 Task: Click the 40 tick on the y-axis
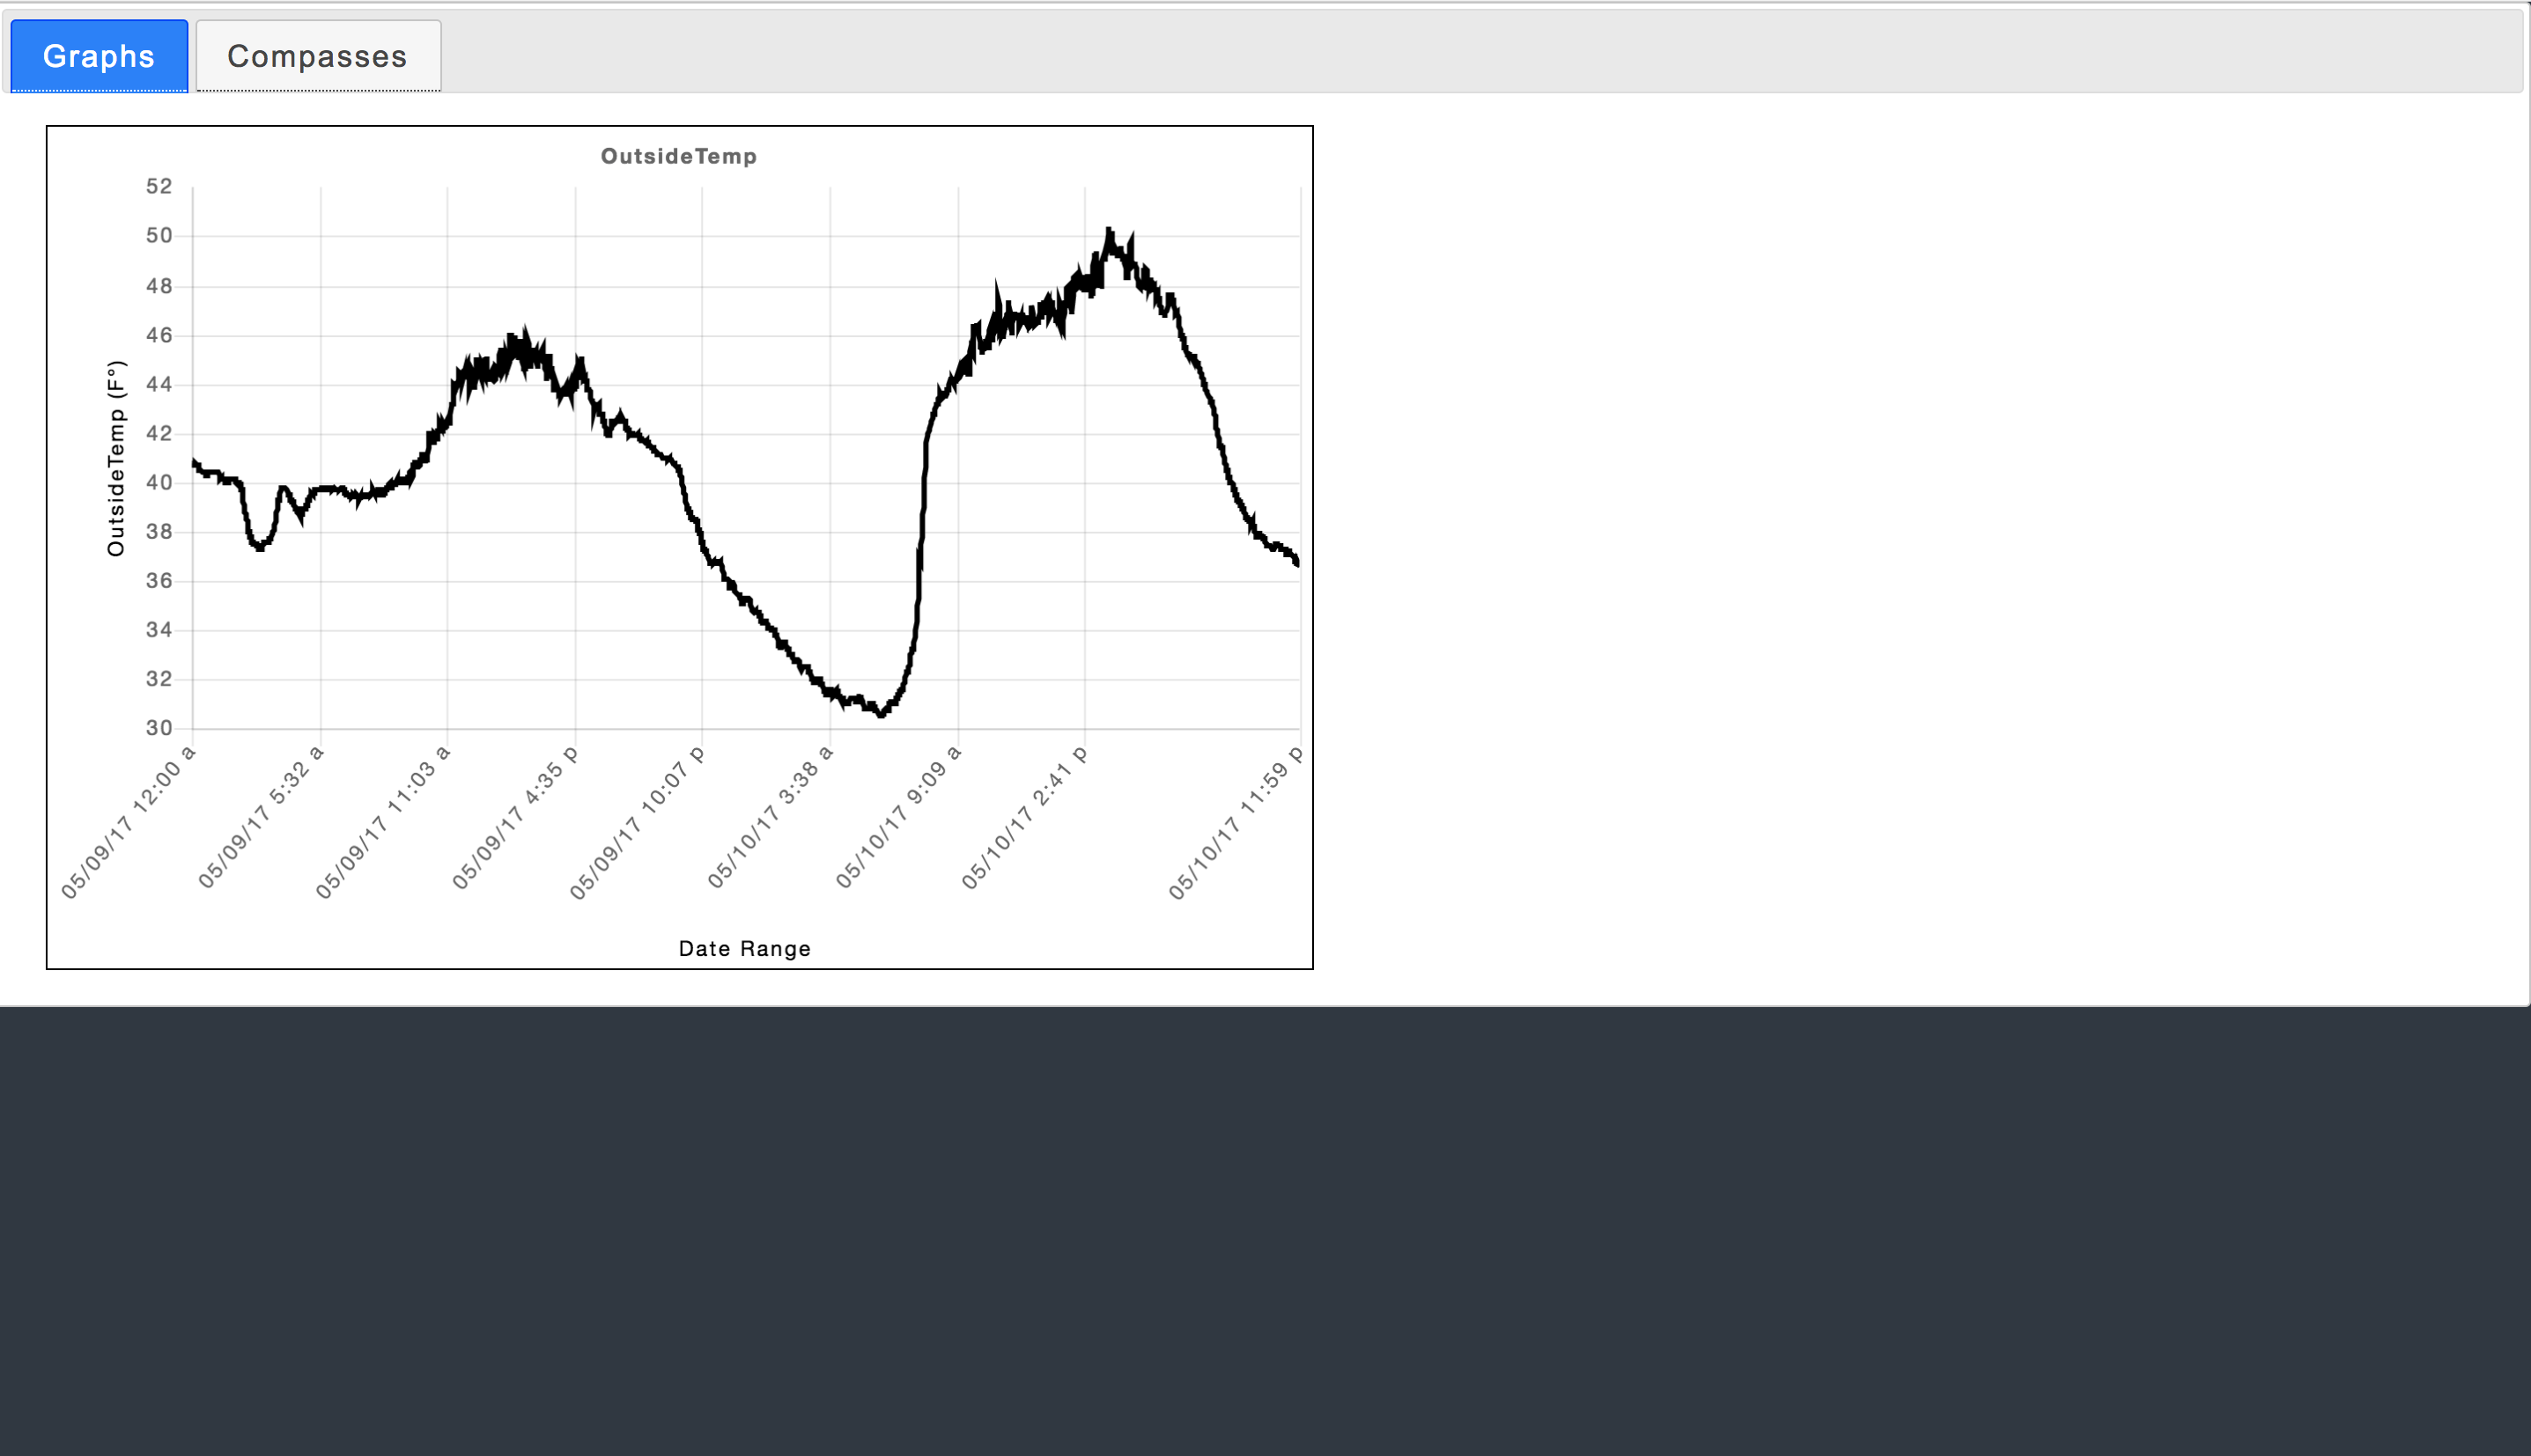(x=159, y=482)
